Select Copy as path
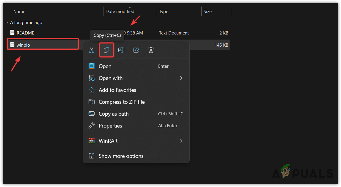 114,114
